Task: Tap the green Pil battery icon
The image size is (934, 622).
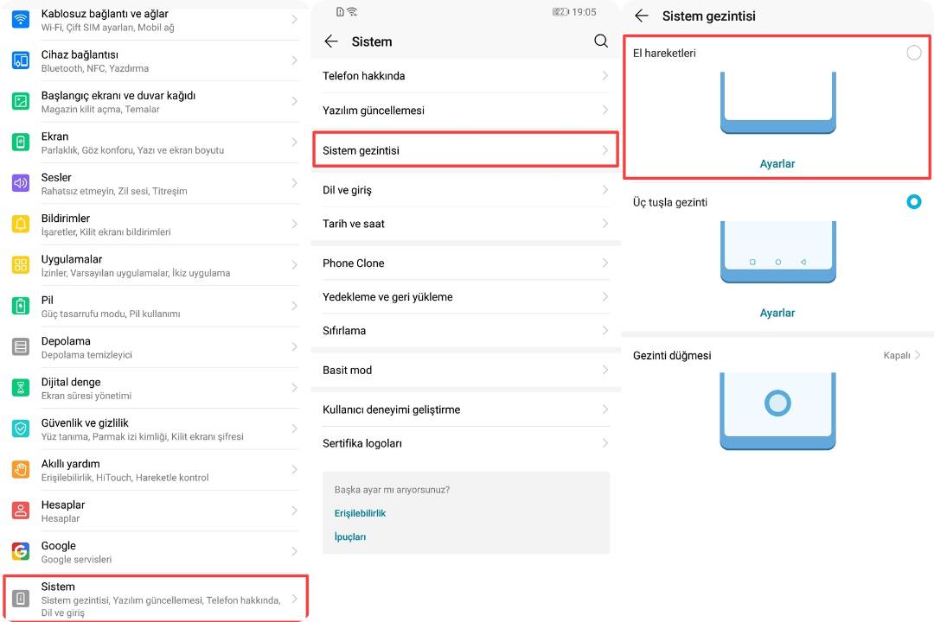Action: pos(21,306)
